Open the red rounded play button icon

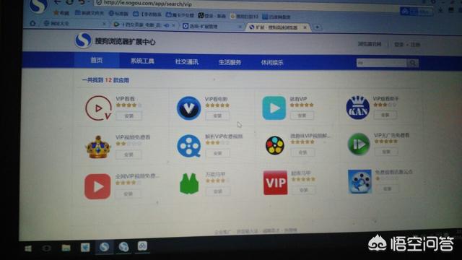tap(97, 186)
